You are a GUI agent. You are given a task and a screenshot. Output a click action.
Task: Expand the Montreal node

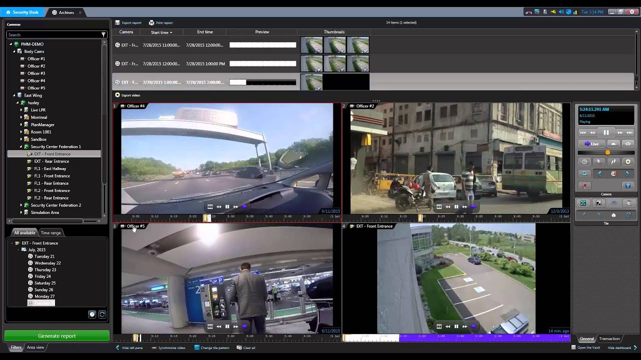pos(21,117)
